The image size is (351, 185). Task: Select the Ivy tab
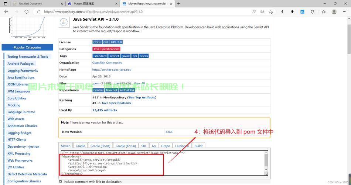click(x=154, y=146)
